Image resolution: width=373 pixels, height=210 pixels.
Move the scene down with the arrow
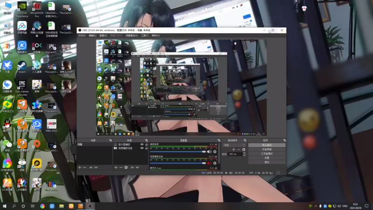click(96, 168)
